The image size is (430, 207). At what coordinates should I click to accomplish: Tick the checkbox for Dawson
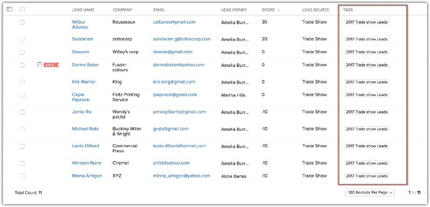(22, 52)
